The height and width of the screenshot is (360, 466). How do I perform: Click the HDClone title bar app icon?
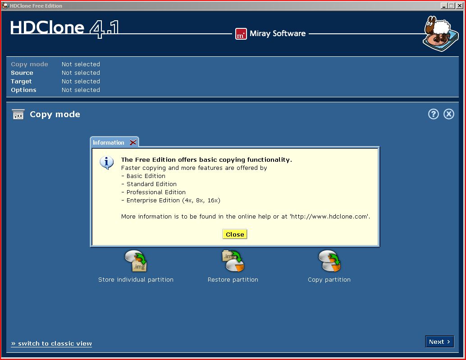5,6
